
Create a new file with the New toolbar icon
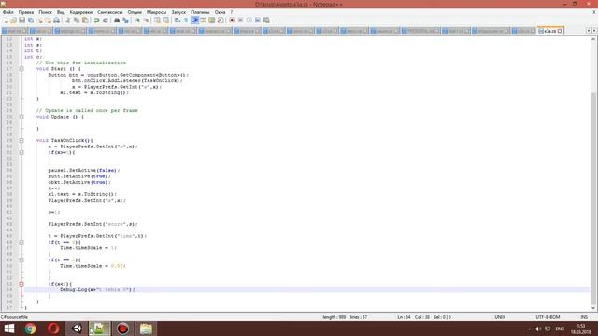point(6,21)
